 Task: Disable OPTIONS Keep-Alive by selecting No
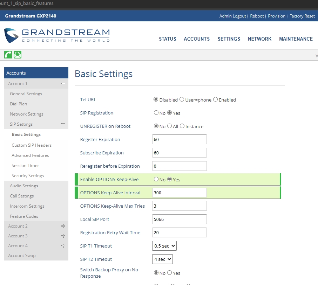click(156, 180)
